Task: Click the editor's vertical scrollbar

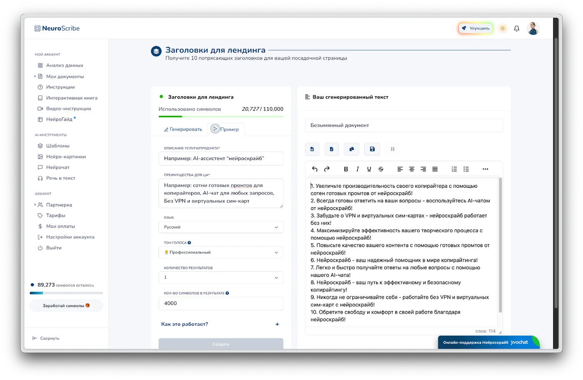Action: (x=500, y=246)
